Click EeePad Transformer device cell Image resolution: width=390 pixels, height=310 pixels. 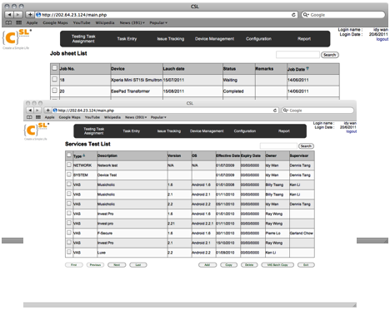[137, 91]
